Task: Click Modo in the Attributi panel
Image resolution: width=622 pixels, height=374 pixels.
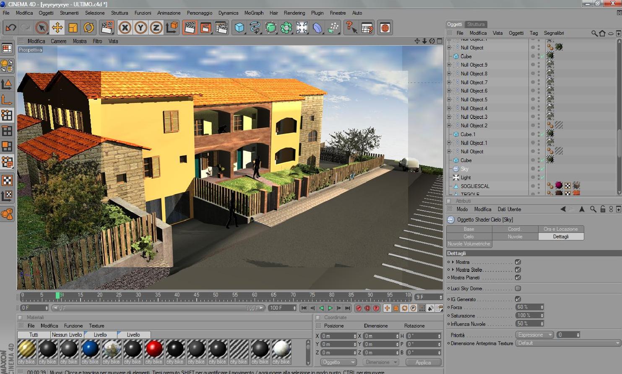Action: click(x=462, y=209)
